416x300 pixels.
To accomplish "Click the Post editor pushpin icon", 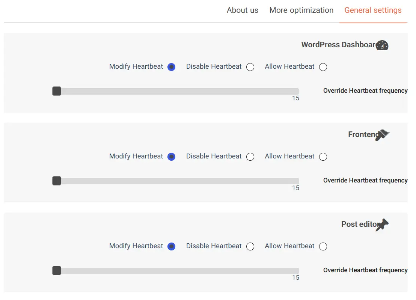I will pos(382,225).
